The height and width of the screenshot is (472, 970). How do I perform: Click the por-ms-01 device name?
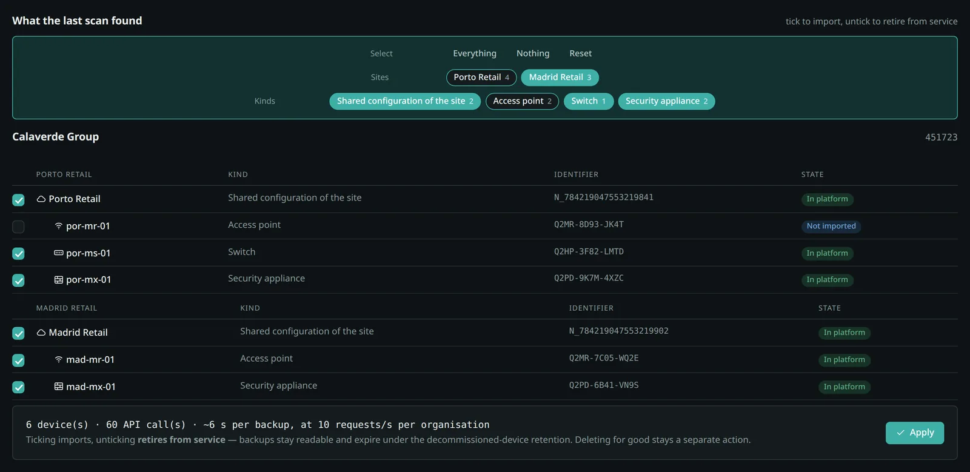pyautogui.click(x=89, y=253)
